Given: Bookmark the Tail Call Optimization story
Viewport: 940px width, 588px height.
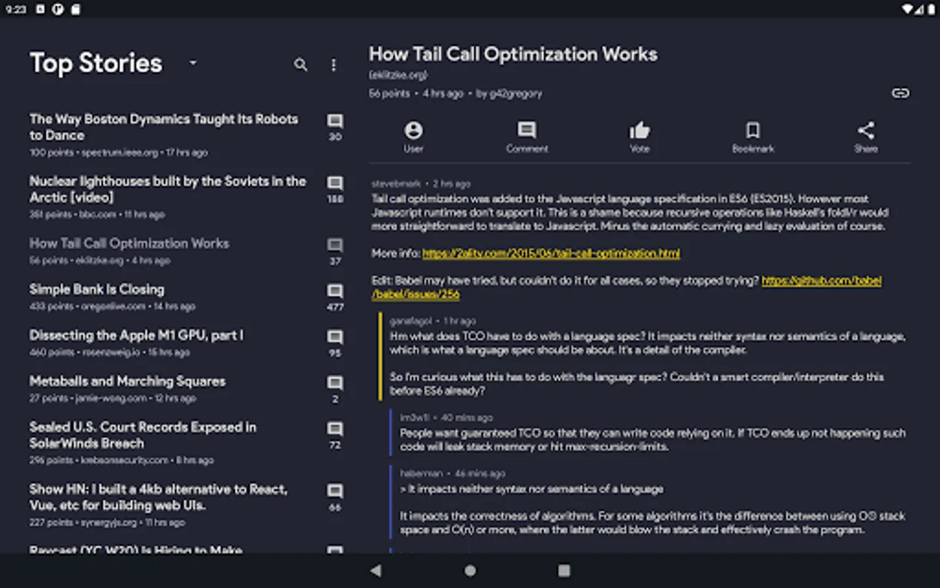Looking at the screenshot, I should tap(753, 137).
